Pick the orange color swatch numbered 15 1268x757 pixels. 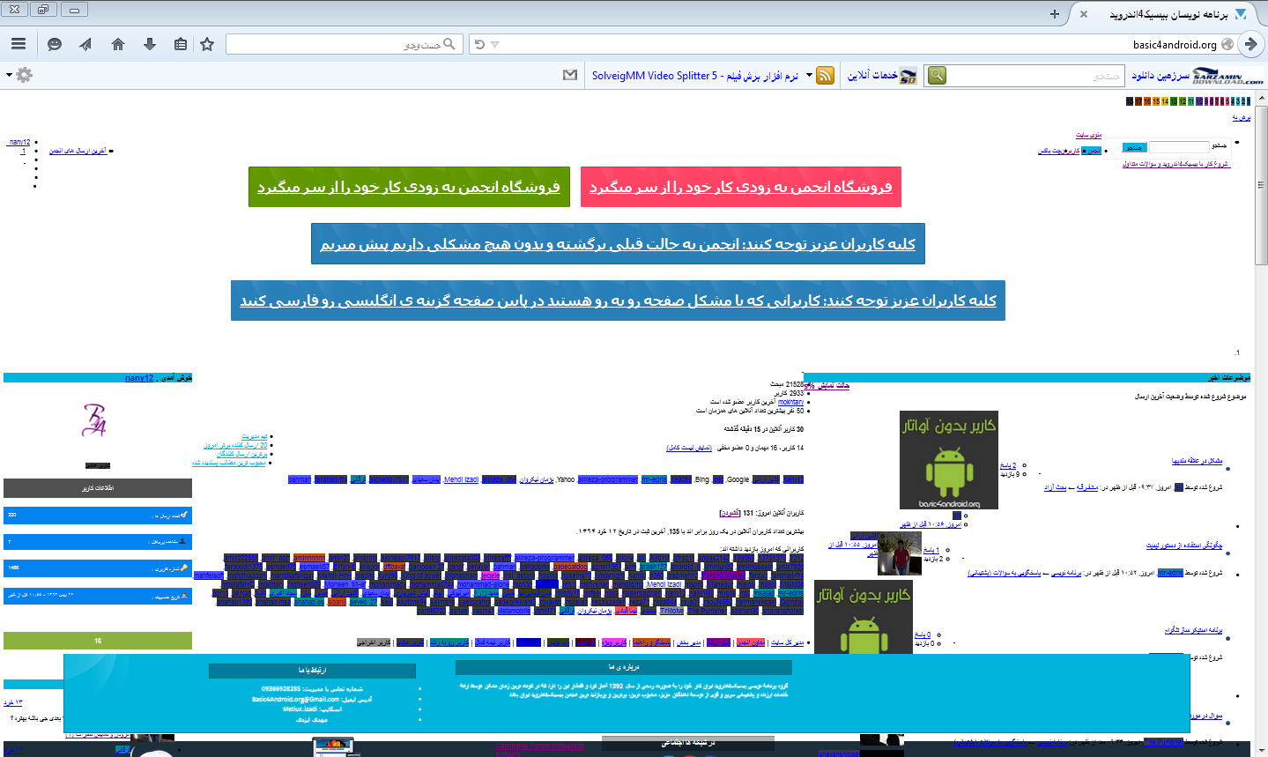(x=1156, y=101)
